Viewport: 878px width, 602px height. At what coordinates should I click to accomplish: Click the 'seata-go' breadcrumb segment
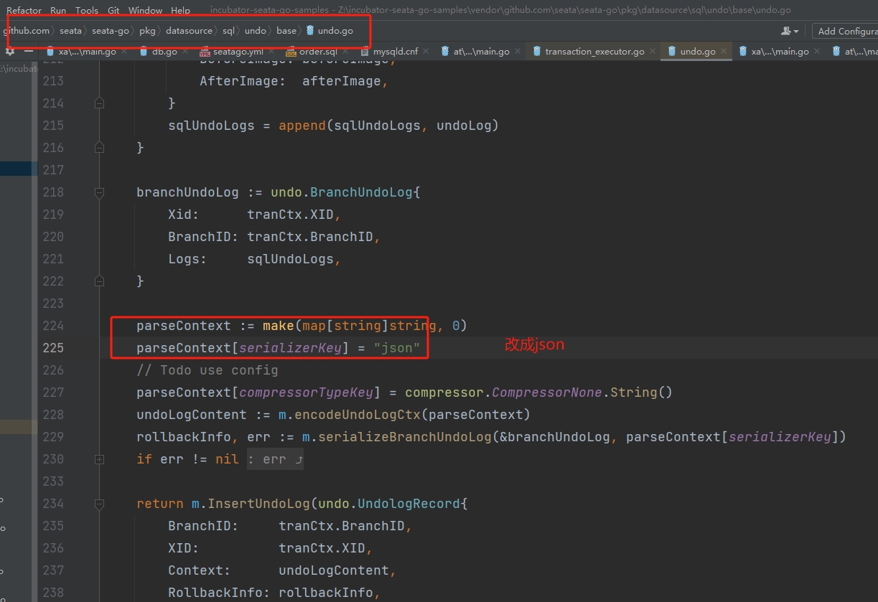tap(110, 31)
